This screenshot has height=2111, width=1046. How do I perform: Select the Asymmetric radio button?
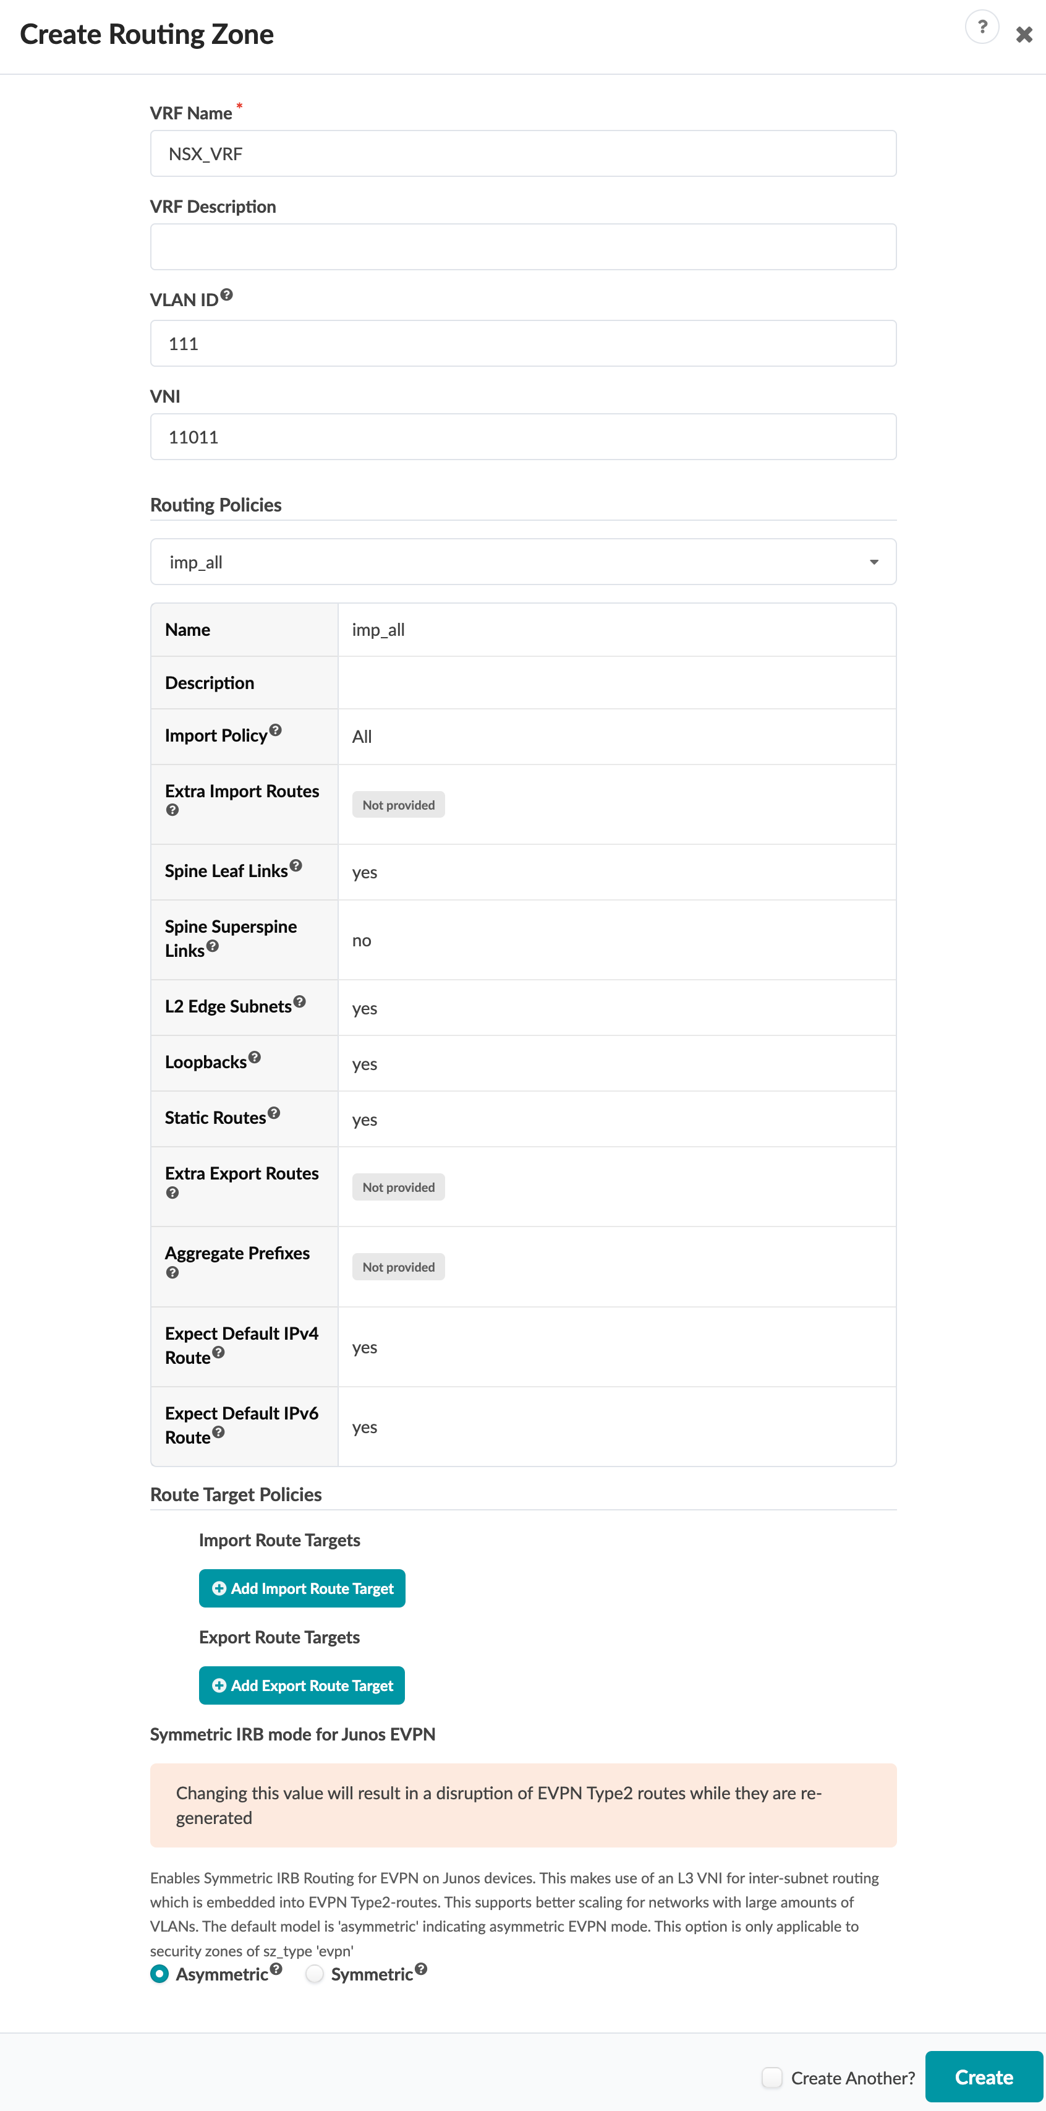coord(159,1974)
